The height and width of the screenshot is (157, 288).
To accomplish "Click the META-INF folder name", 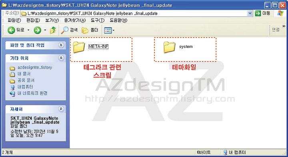I will pos(98,47).
